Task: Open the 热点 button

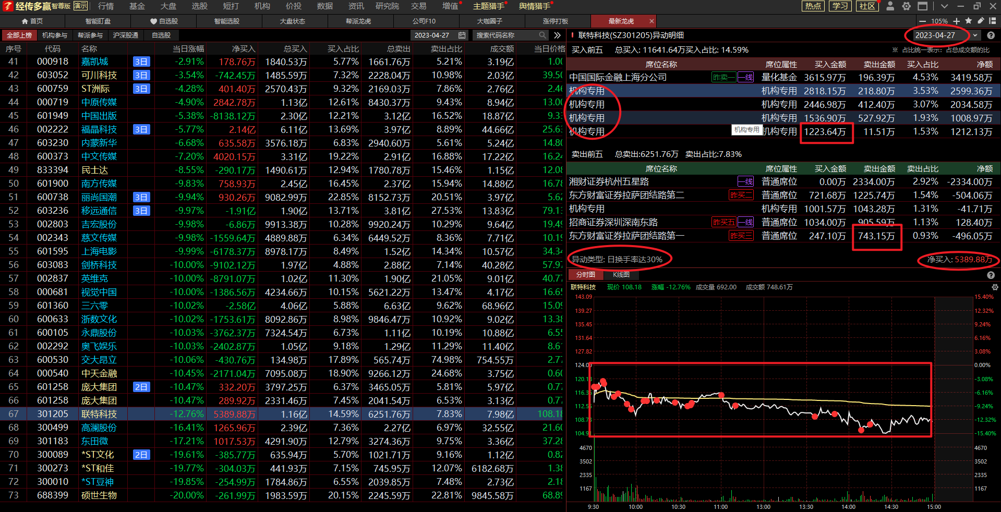Action: click(813, 6)
